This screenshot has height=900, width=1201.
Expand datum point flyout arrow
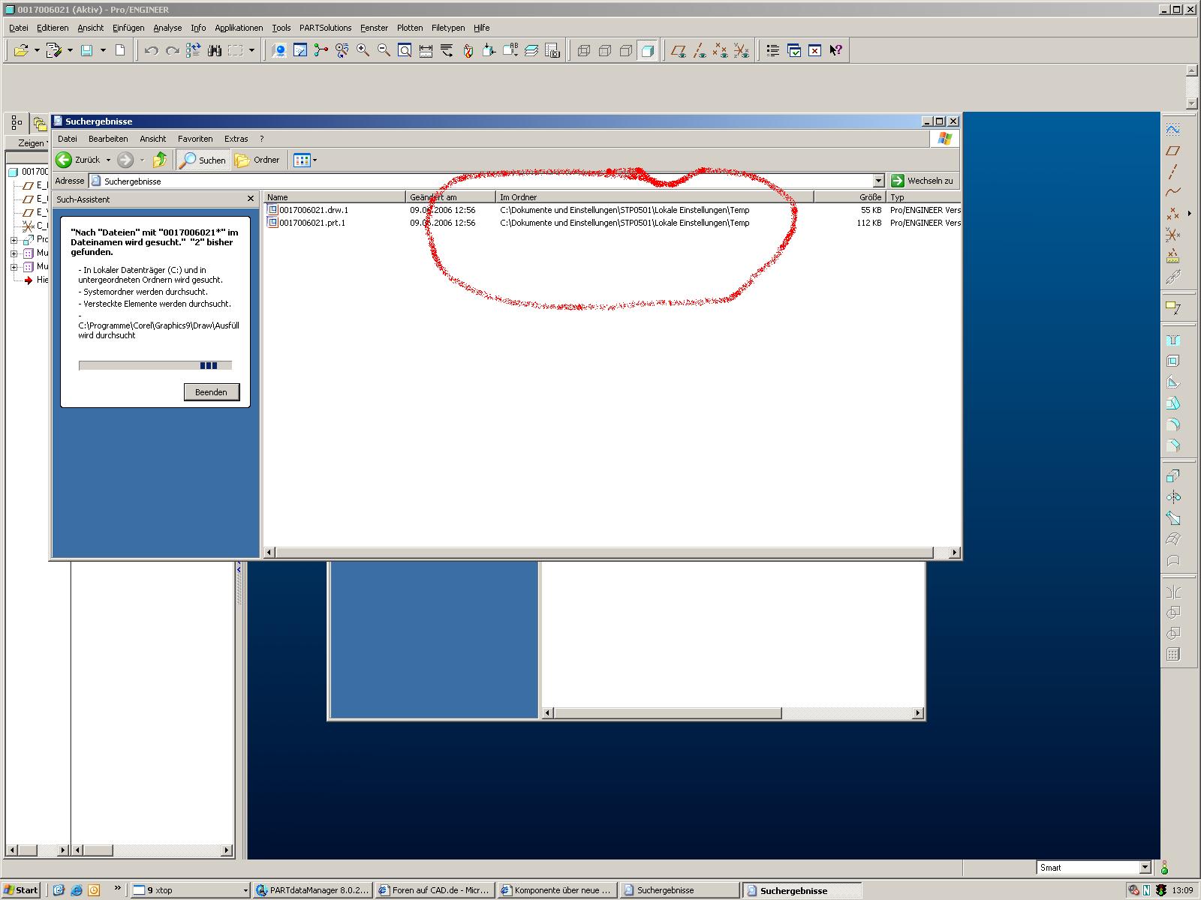[x=1190, y=214]
